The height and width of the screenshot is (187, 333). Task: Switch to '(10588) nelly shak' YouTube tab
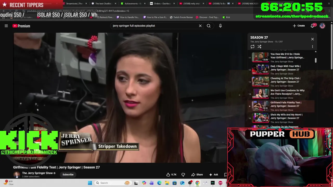point(190,4)
